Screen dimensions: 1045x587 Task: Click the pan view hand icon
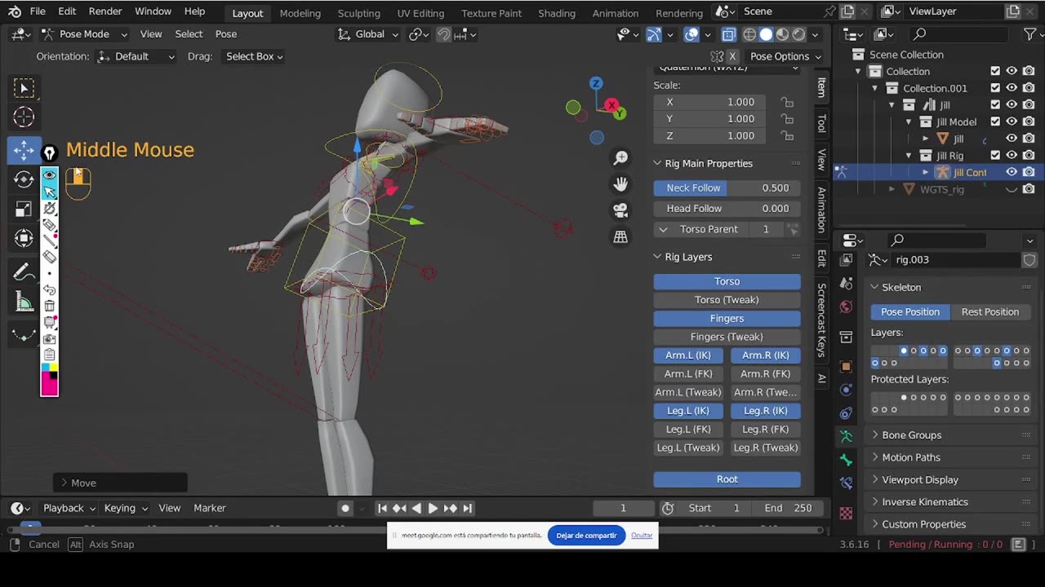(x=620, y=184)
